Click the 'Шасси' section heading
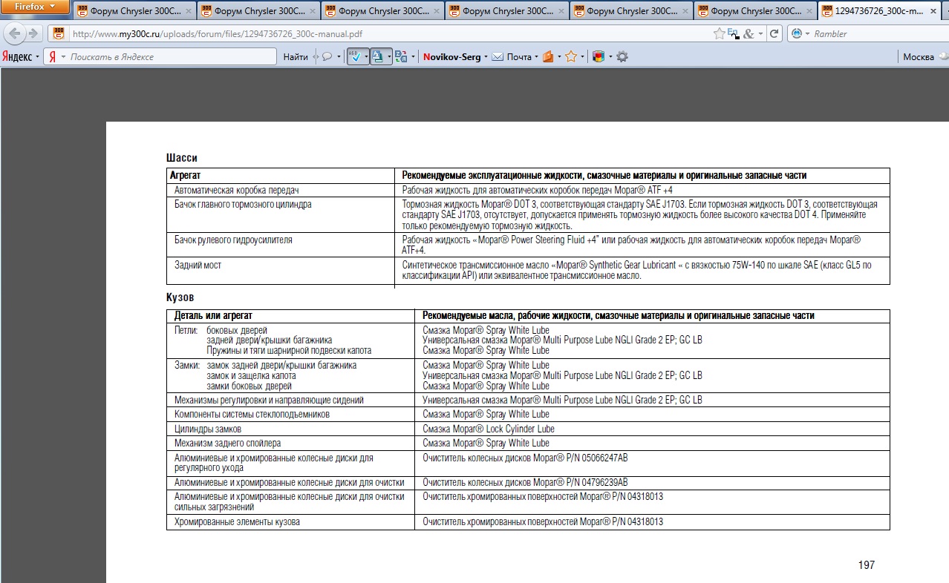Image resolution: width=949 pixels, height=583 pixels. [x=182, y=158]
